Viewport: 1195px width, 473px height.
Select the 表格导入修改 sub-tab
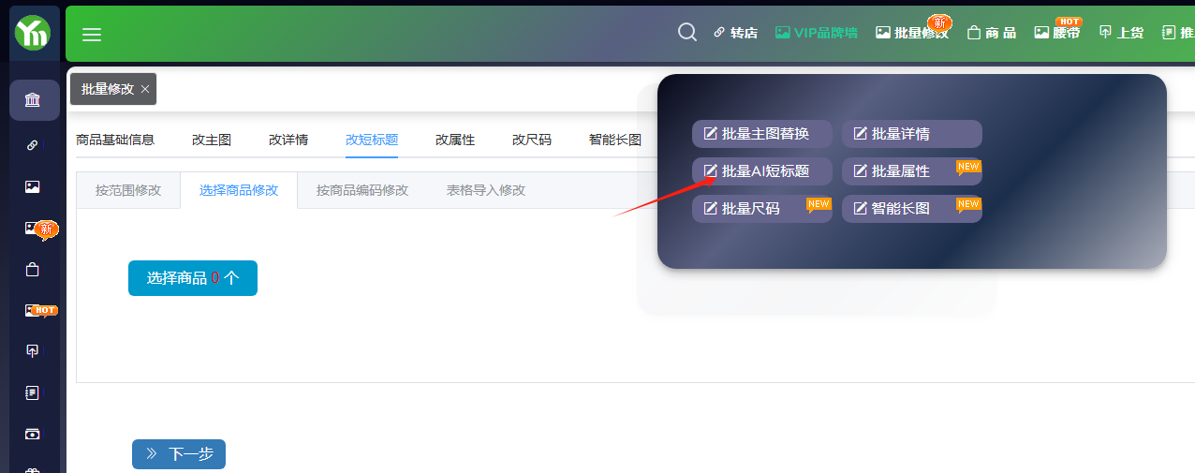(x=486, y=190)
